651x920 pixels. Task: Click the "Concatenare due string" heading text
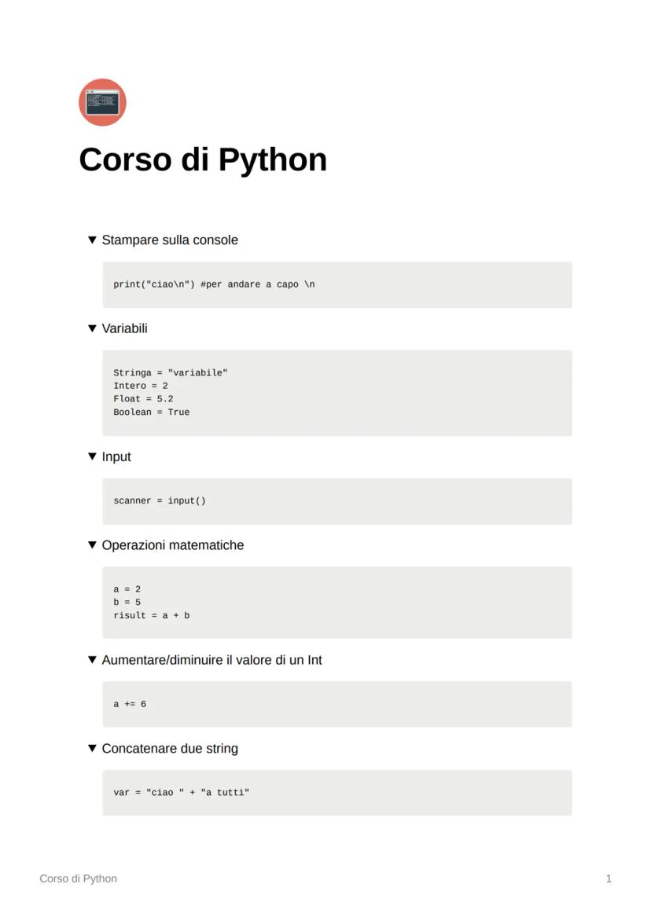(170, 749)
